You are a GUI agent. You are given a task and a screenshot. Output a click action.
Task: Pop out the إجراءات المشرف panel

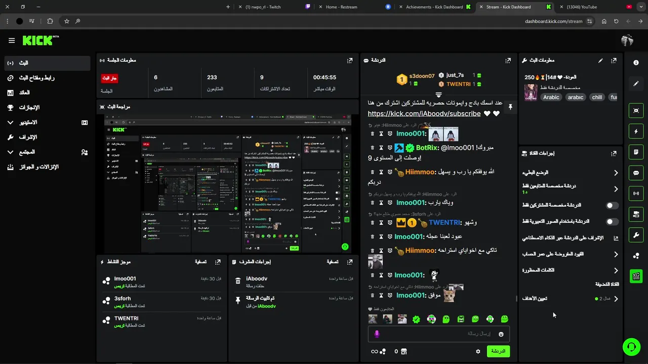349,262
